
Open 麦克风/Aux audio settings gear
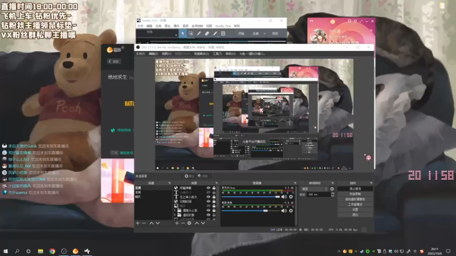click(x=291, y=197)
